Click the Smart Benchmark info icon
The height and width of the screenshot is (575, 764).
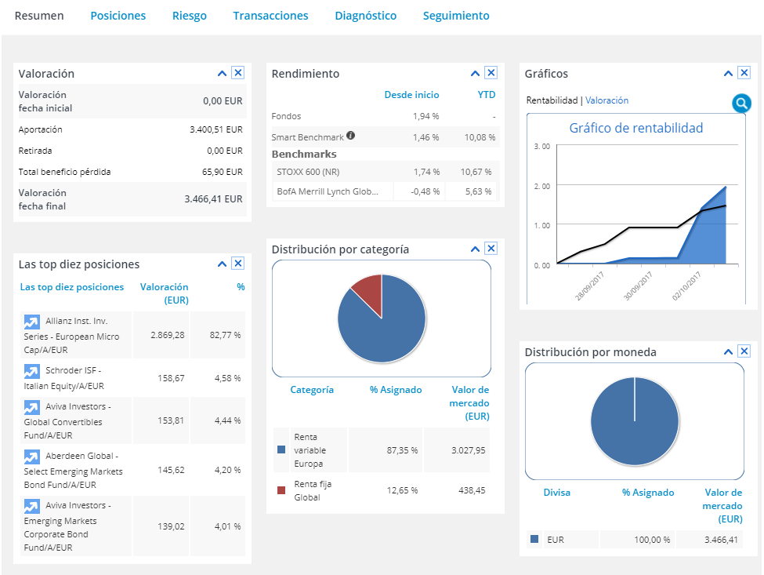350,136
